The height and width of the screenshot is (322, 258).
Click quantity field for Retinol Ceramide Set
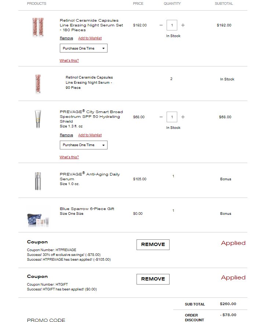click(x=172, y=25)
